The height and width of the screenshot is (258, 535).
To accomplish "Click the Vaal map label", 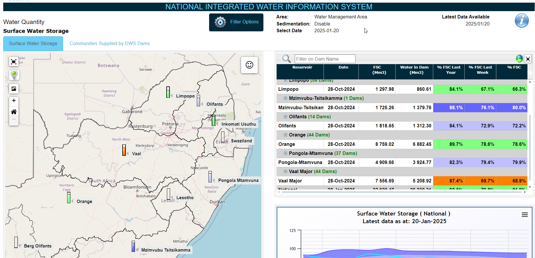I will click(136, 154).
